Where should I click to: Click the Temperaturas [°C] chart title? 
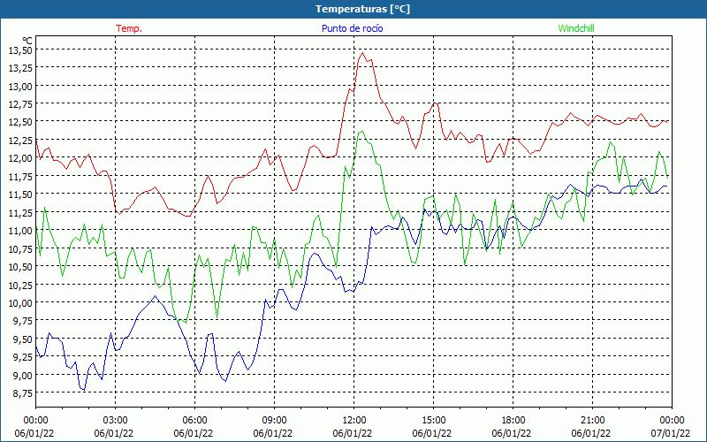362,9
